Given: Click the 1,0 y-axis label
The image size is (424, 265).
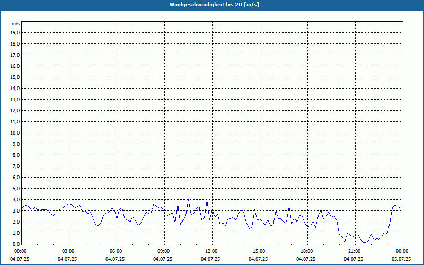Looking at the screenshot, I should (x=16, y=233).
